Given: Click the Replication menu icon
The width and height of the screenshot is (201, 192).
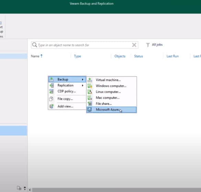Looking at the screenshot, I should (x=52, y=86).
